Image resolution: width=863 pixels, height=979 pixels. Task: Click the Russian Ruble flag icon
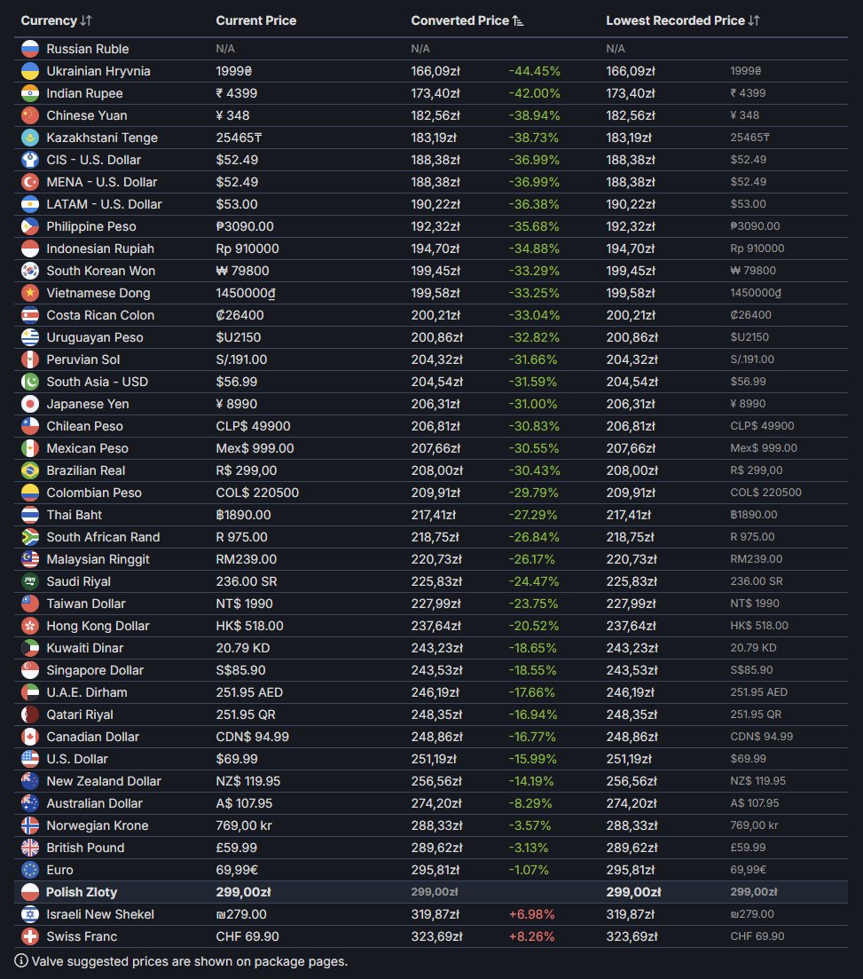[x=30, y=49]
